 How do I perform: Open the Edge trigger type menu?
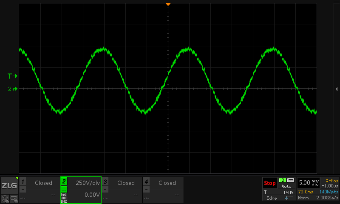(x=271, y=198)
